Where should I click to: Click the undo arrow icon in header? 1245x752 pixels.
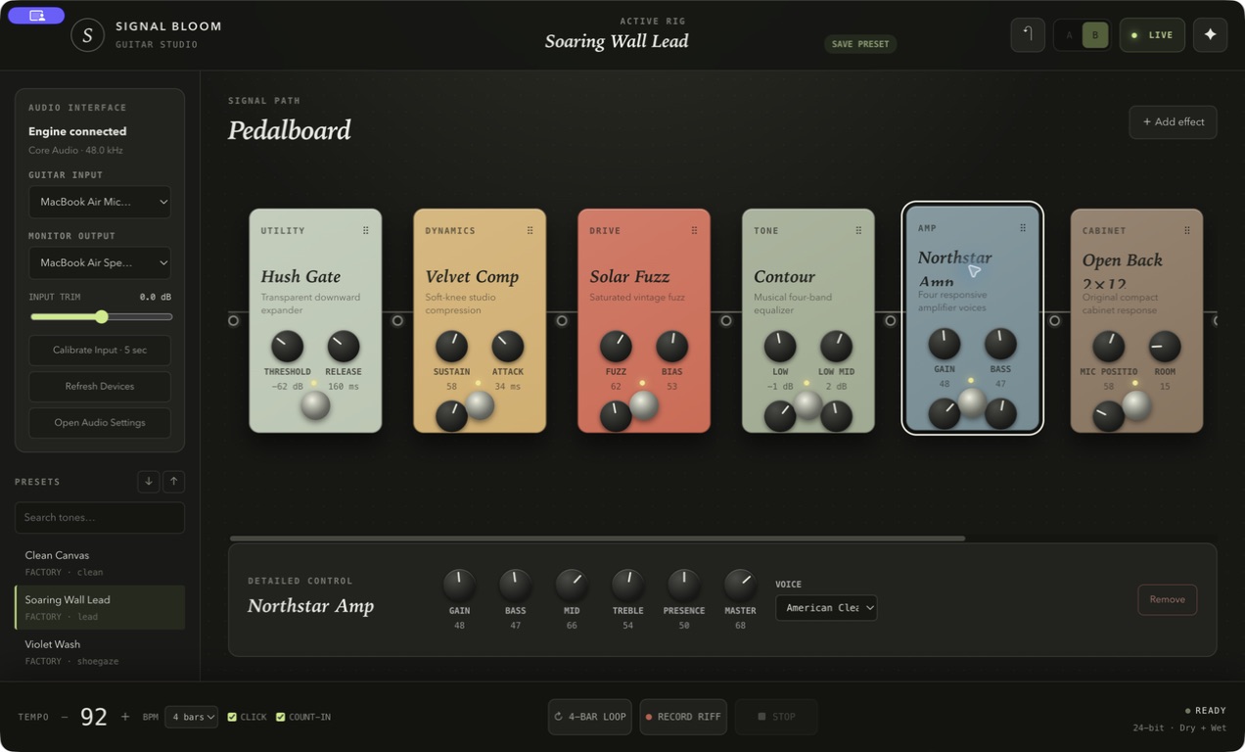tap(1028, 35)
